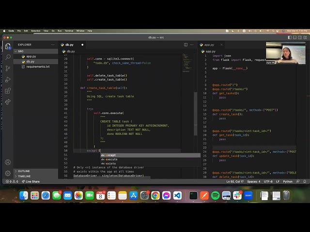This screenshot has height=232, width=310.
Task: Click Ln 50, Col 17 in status bar
Action: point(235,182)
